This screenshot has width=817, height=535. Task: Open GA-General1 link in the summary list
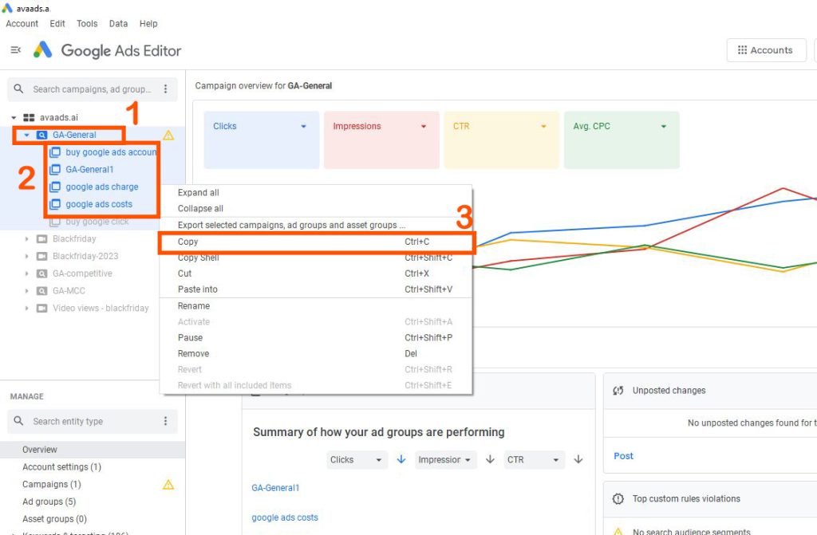pos(275,488)
